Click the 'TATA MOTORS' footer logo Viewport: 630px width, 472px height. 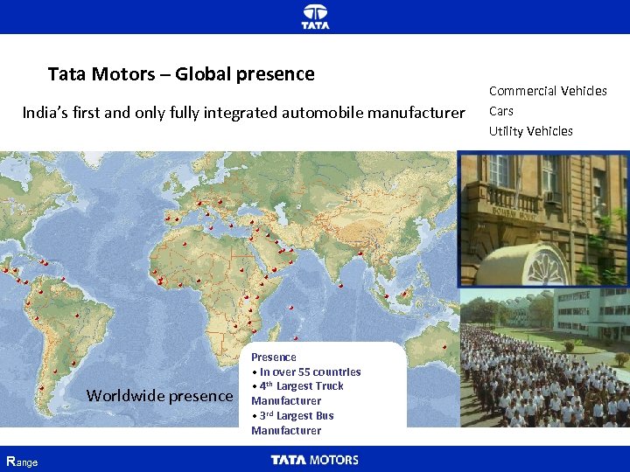pyautogui.click(x=315, y=460)
